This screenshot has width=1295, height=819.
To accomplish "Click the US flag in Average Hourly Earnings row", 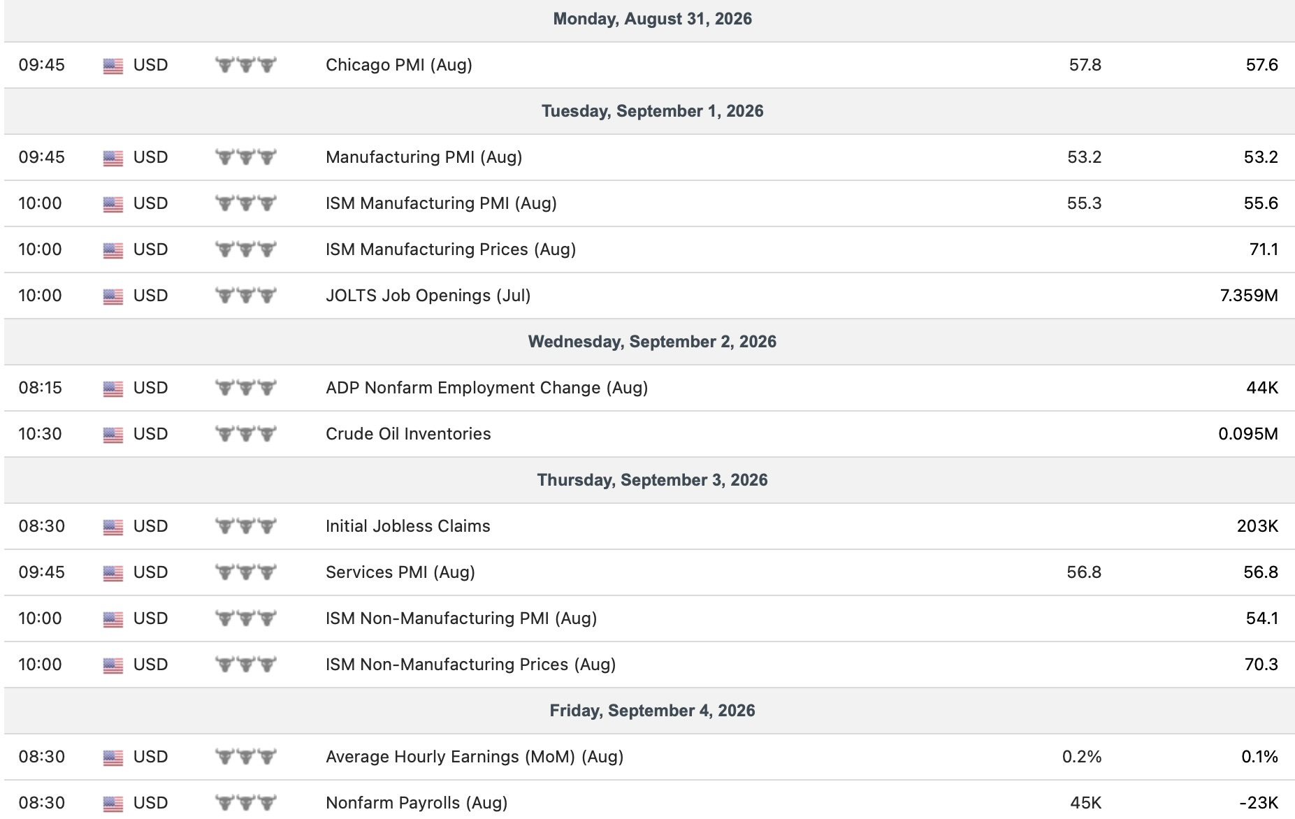I will [113, 758].
